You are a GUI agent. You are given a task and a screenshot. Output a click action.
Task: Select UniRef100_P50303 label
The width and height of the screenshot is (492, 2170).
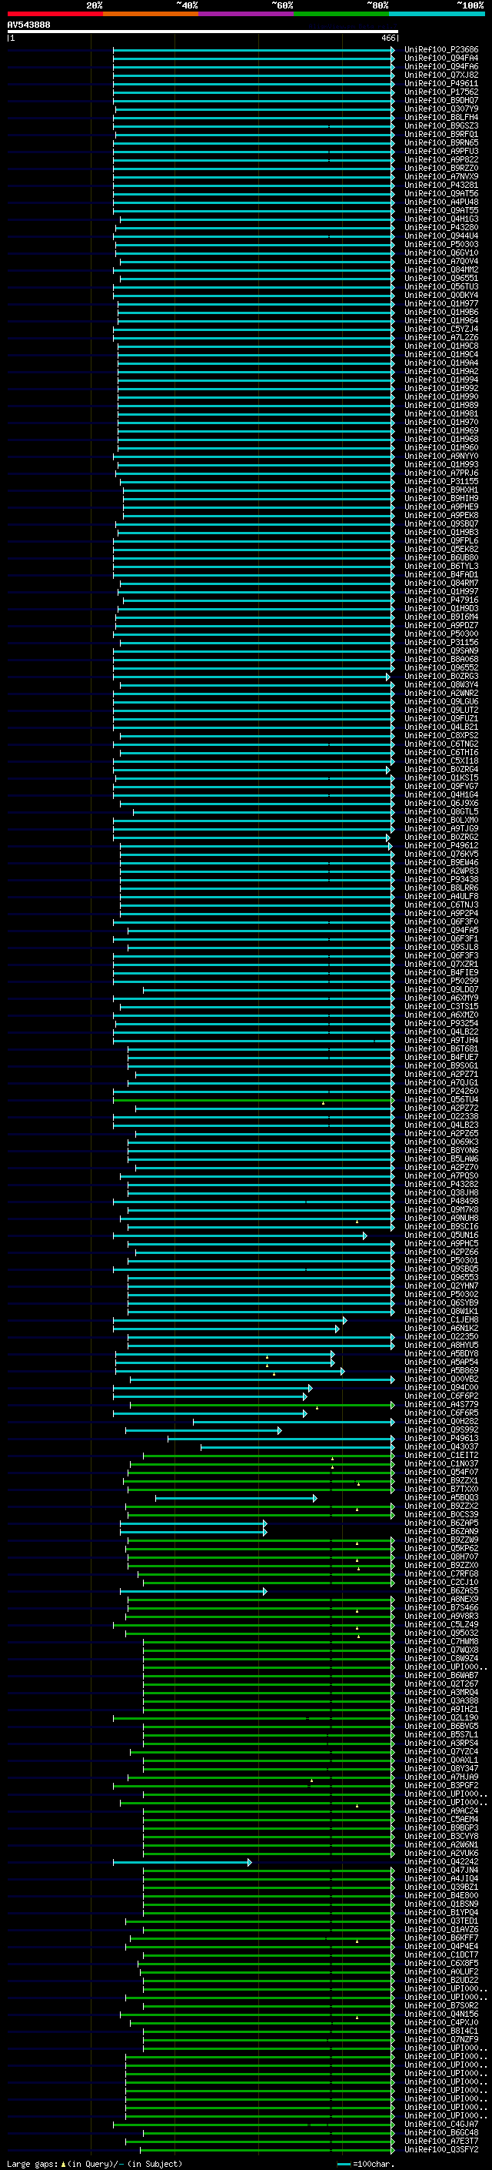[x=441, y=244]
